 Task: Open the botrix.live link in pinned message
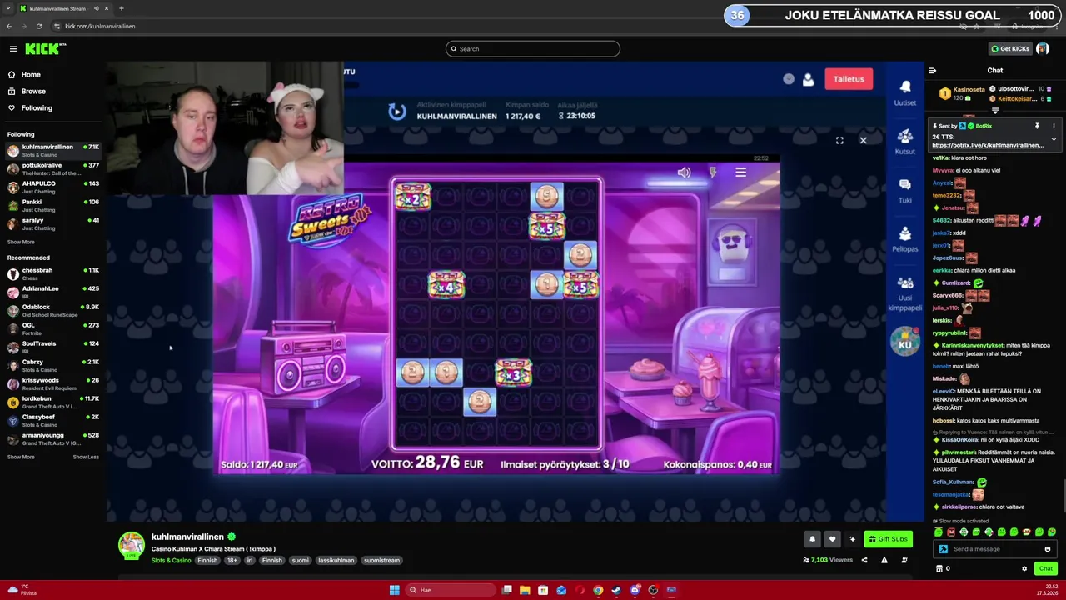[988, 145]
